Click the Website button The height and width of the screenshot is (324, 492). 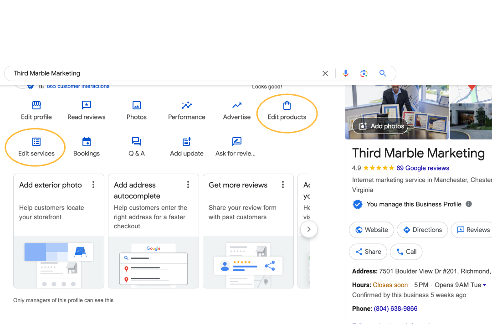[372, 230]
